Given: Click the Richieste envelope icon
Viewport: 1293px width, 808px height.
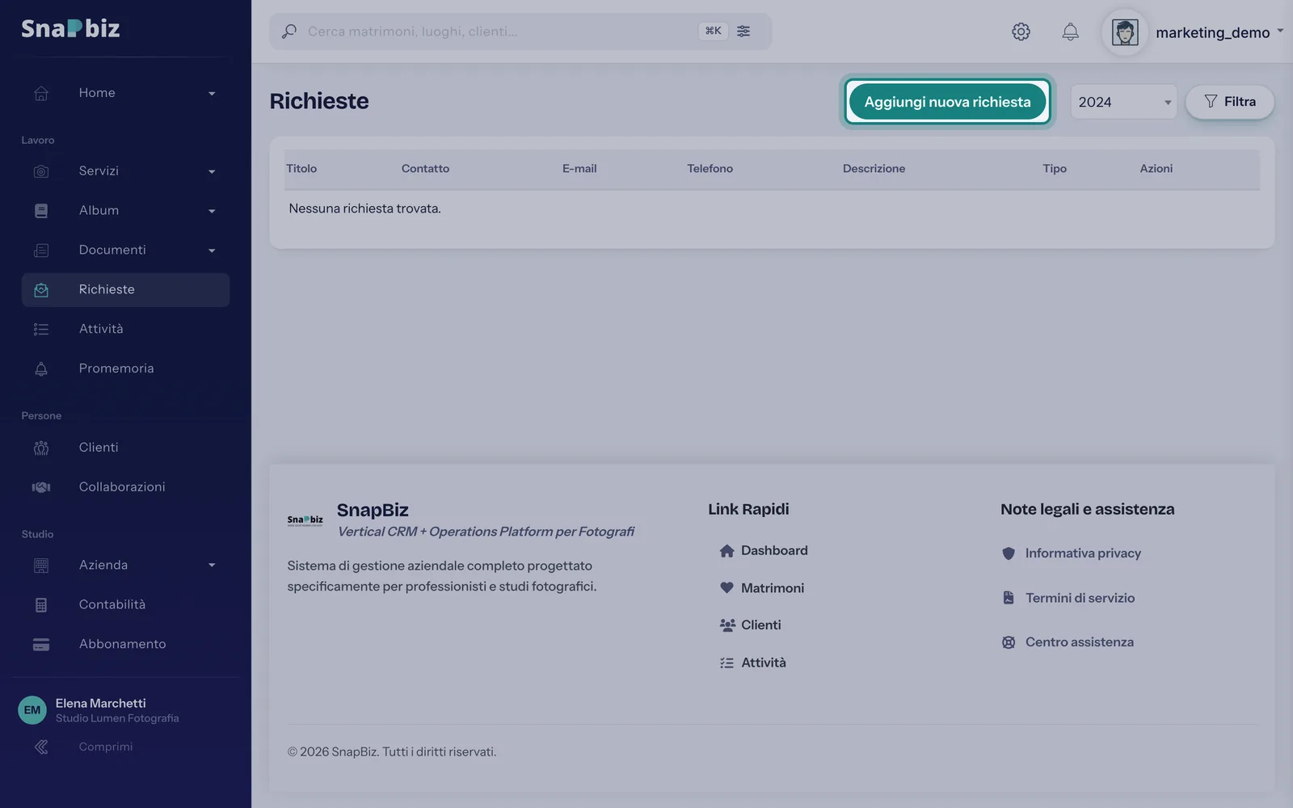Looking at the screenshot, I should coord(41,290).
